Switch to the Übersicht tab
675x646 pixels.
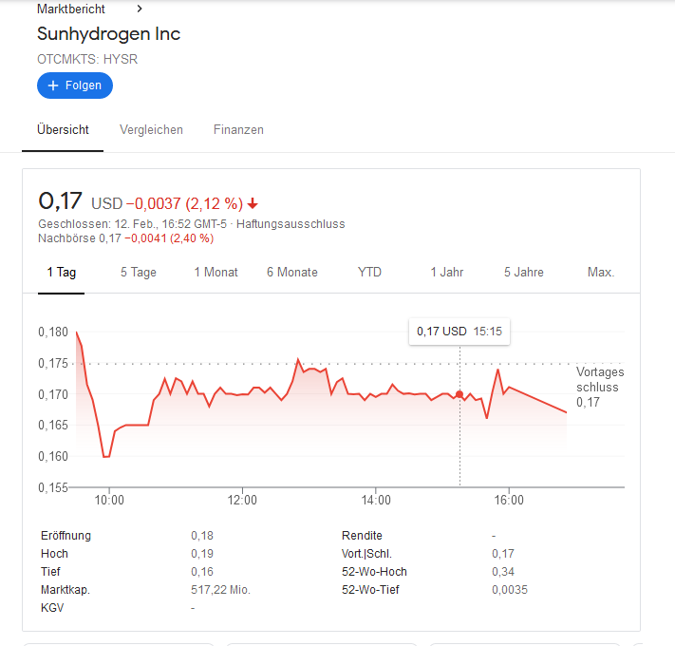point(63,129)
